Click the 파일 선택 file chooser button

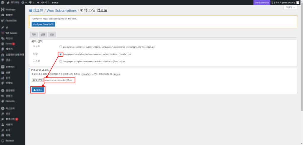(x=38, y=80)
